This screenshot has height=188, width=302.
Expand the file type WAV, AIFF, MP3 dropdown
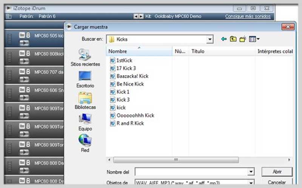251,182
